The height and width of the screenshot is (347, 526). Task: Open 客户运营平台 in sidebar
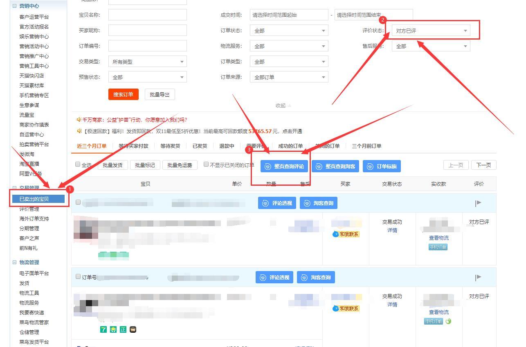coord(34,17)
